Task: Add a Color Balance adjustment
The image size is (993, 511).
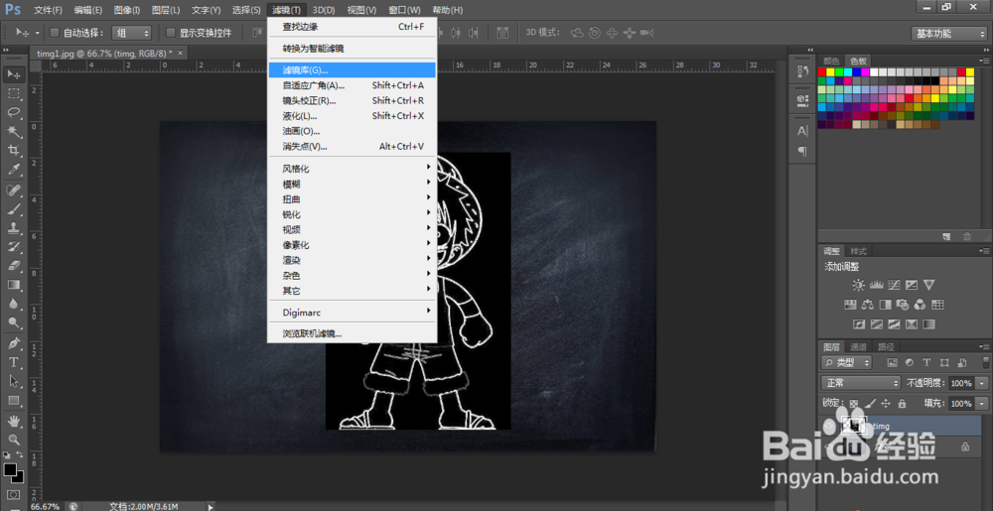Action: (x=868, y=305)
